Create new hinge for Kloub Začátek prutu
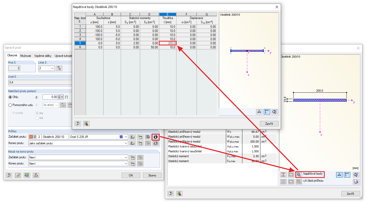The image size is (366, 203). (x=132, y=157)
